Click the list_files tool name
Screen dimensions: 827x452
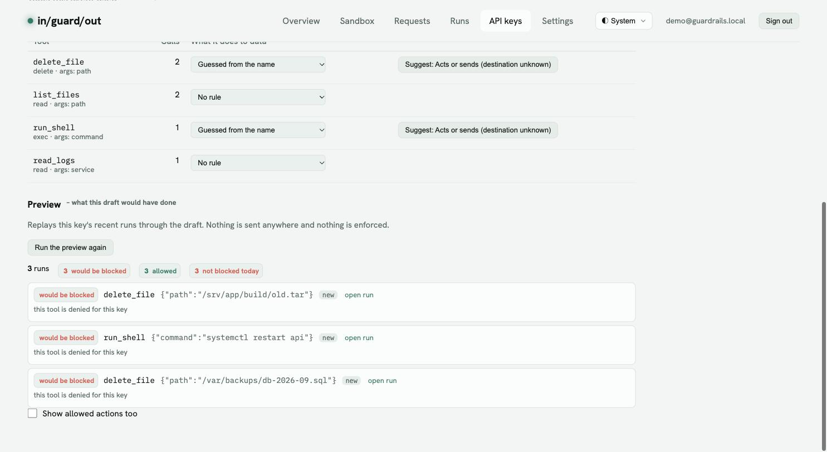pyautogui.click(x=56, y=95)
